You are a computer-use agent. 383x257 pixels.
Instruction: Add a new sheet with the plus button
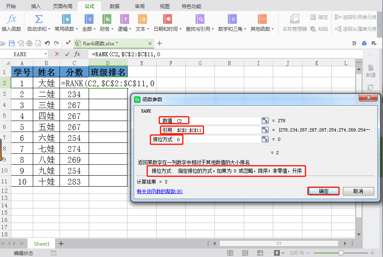coord(61,244)
